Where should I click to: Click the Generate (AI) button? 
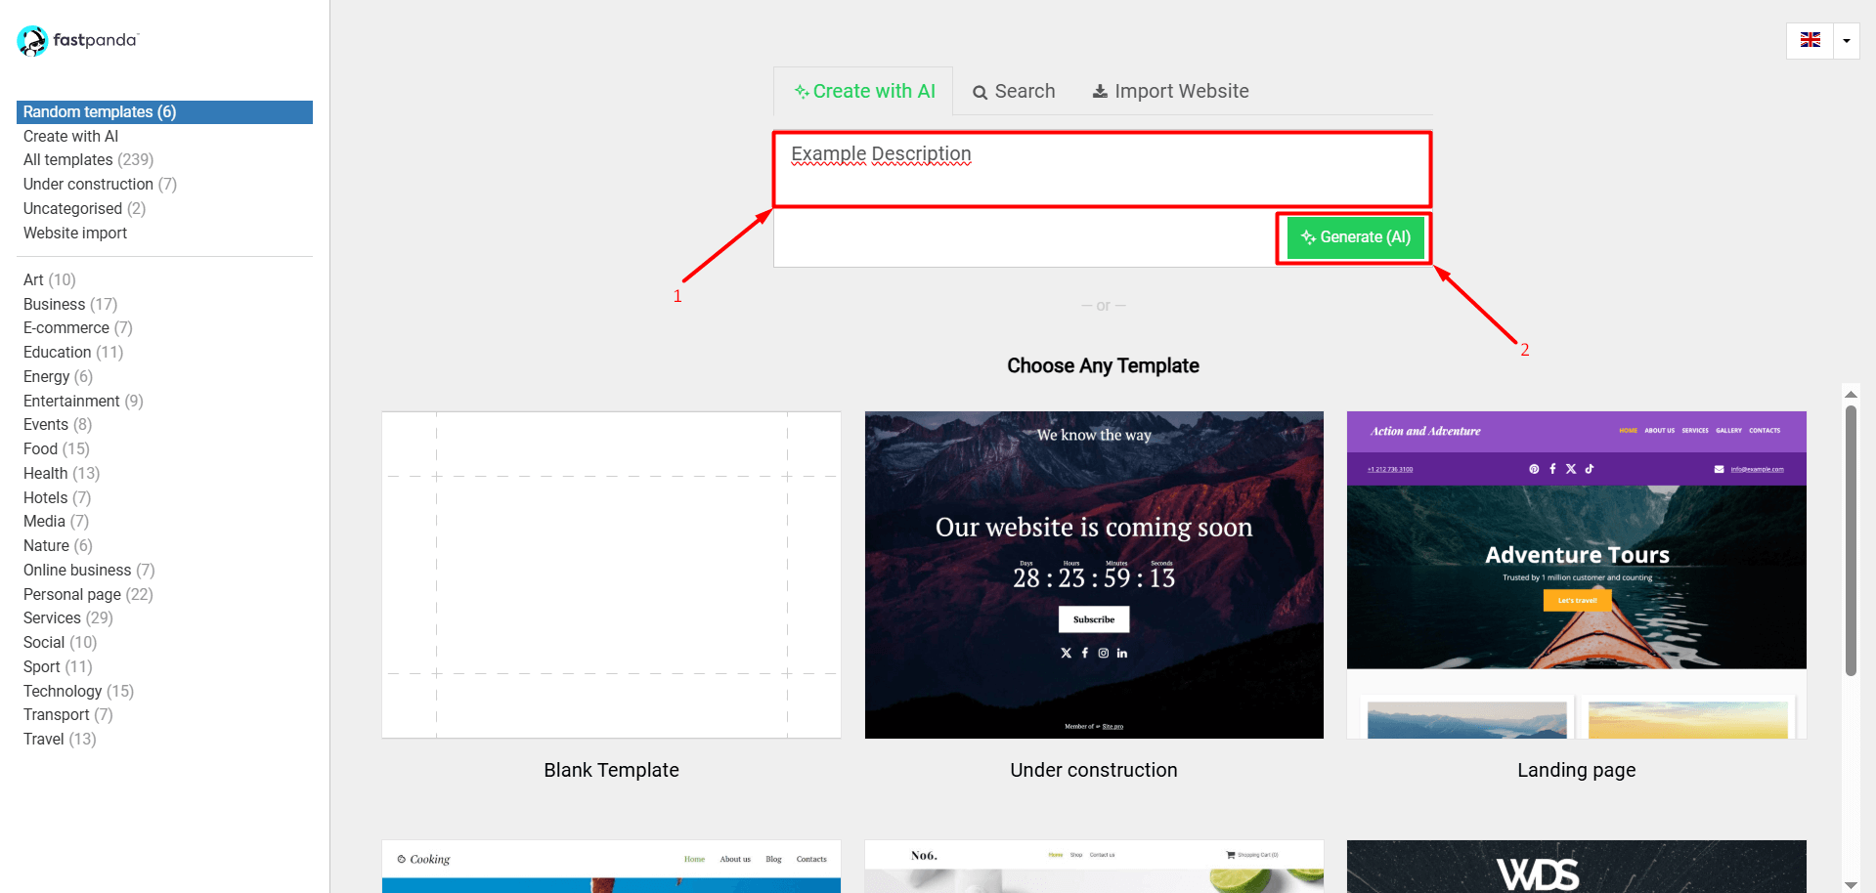point(1355,237)
